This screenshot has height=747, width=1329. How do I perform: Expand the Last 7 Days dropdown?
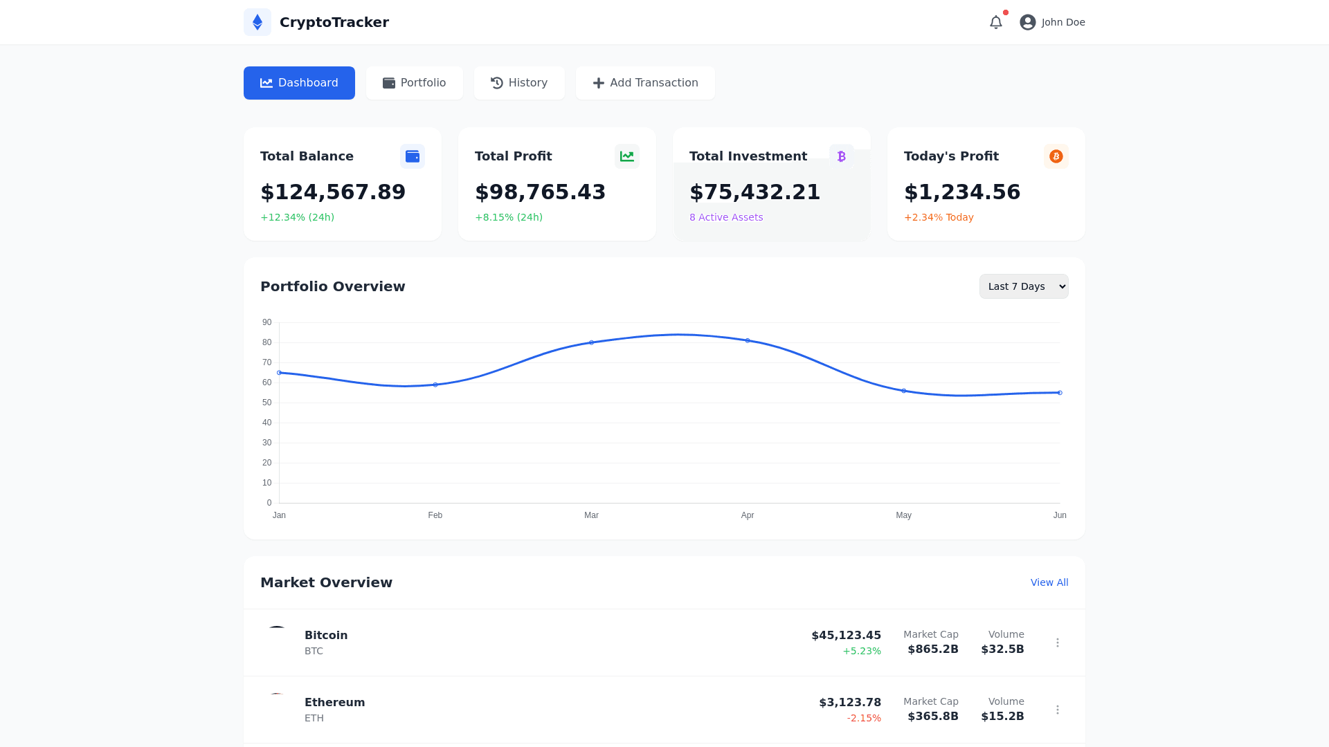pyautogui.click(x=1024, y=286)
